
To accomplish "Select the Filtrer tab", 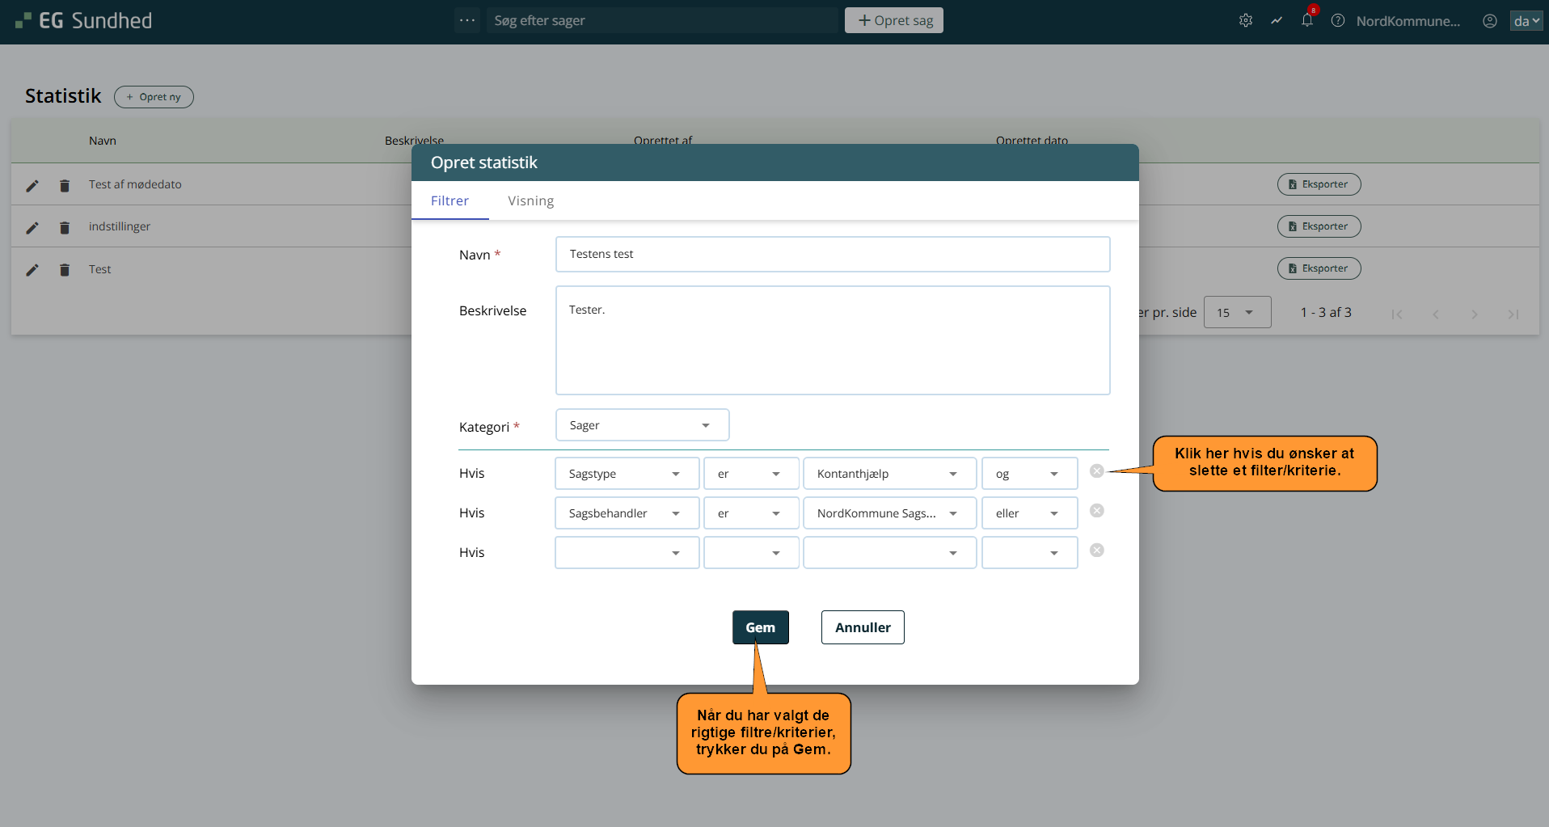I will click(450, 201).
